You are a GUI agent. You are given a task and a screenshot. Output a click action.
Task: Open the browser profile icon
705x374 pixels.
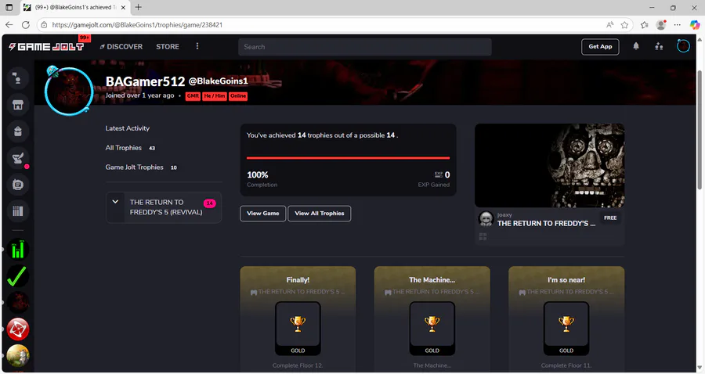point(661,25)
